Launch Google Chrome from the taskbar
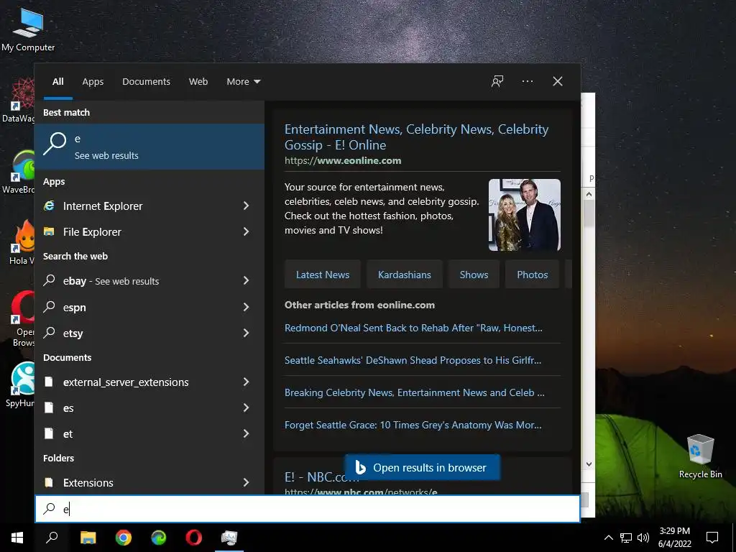The image size is (736, 552). [124, 538]
